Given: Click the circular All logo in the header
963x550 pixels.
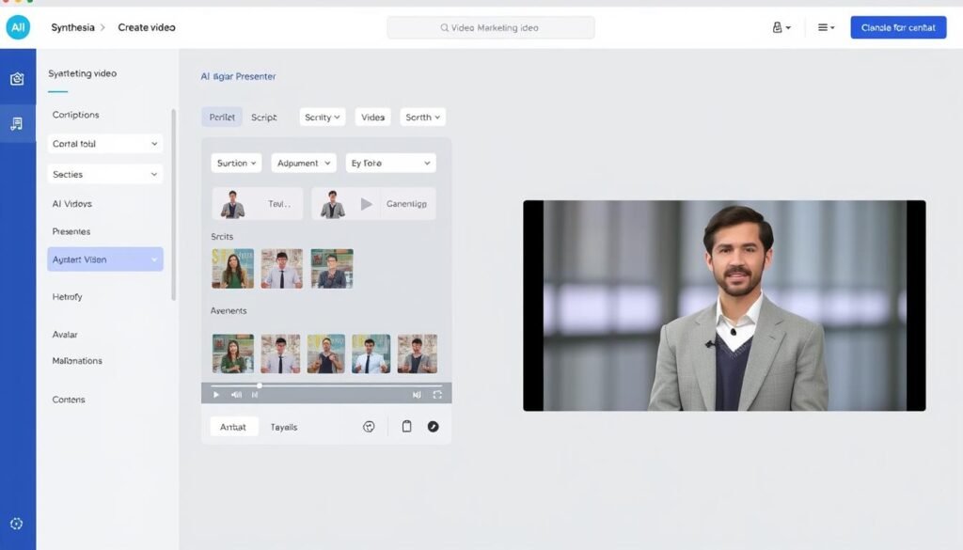Looking at the screenshot, I should tap(18, 26).
